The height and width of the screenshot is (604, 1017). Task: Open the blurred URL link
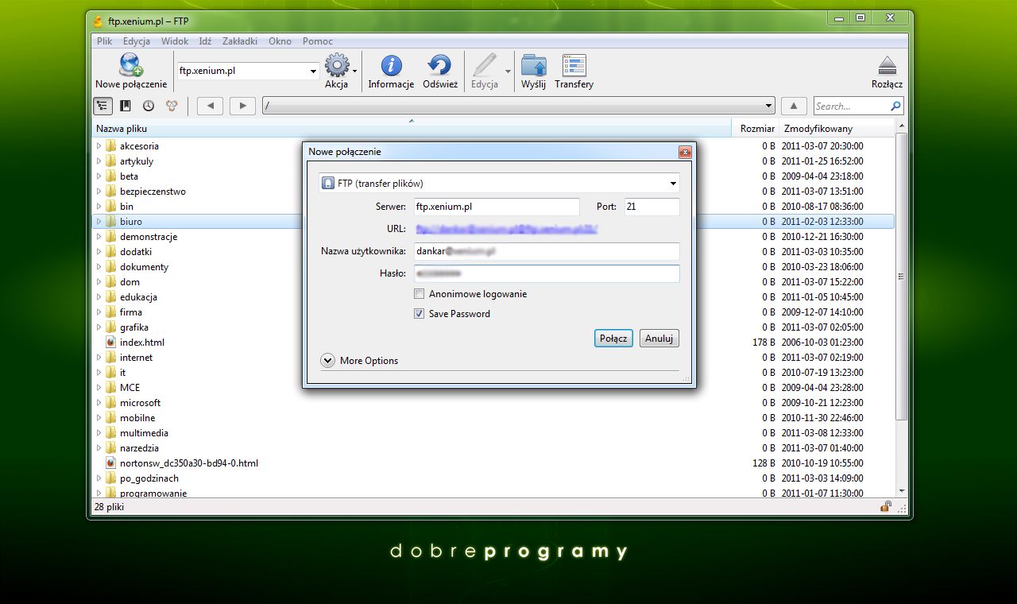pos(506,229)
